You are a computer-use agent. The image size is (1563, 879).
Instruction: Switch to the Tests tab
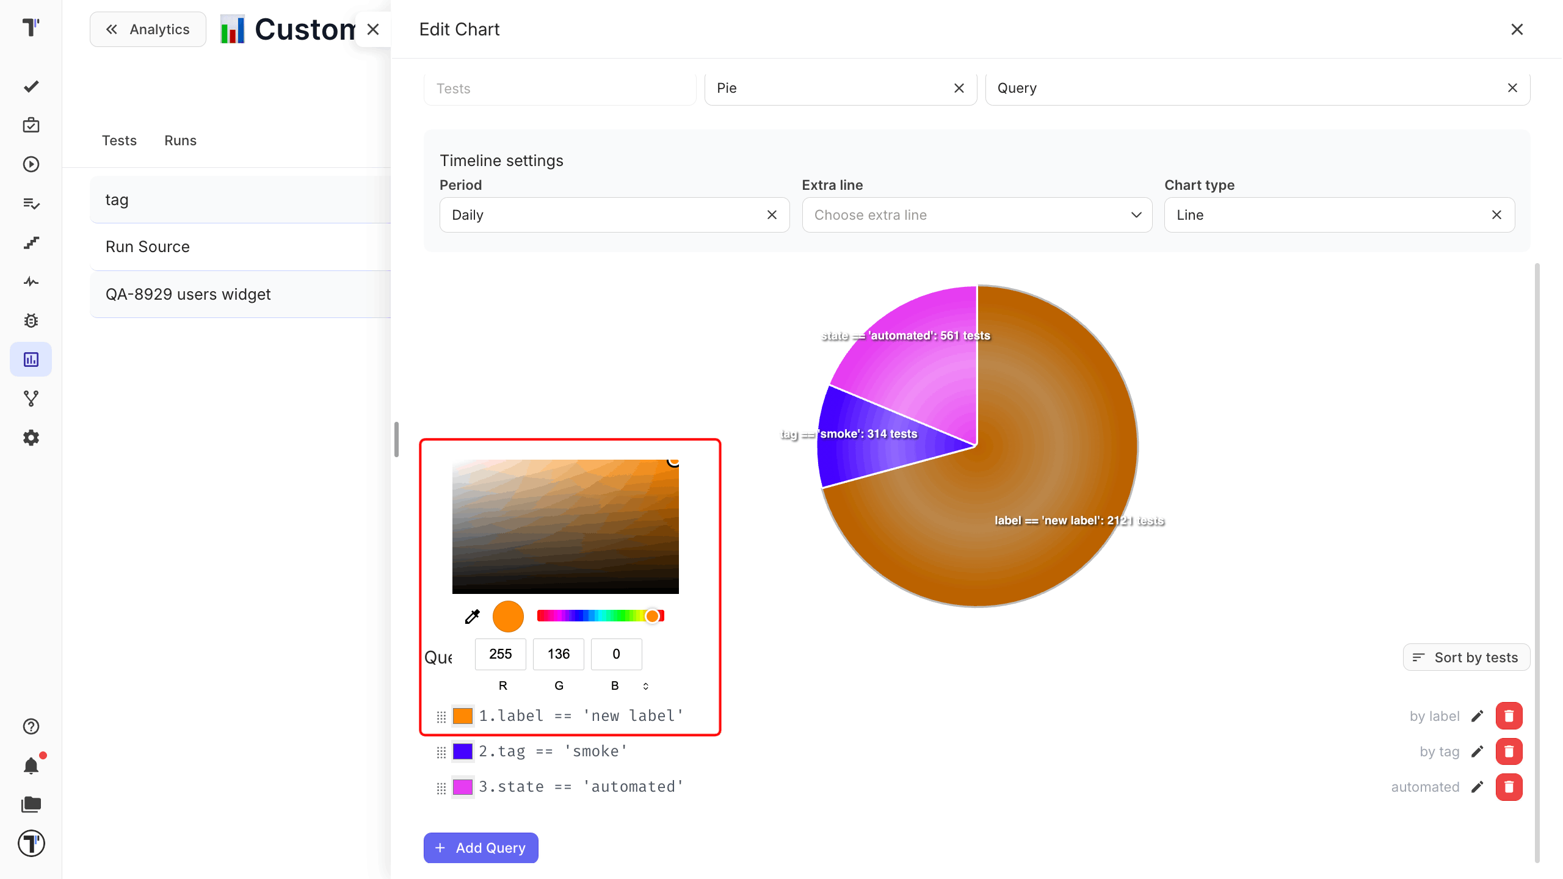(119, 140)
